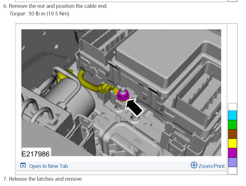246x186 pixels.
Task: Select the yellow color swatch
Action: click(x=232, y=143)
